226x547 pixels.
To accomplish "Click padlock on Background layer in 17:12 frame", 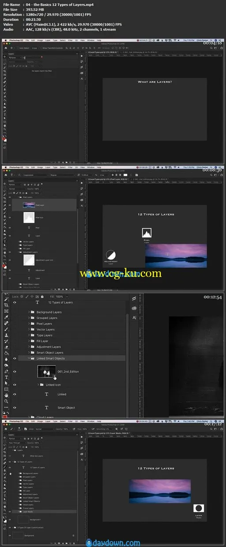I will [73, 535].
